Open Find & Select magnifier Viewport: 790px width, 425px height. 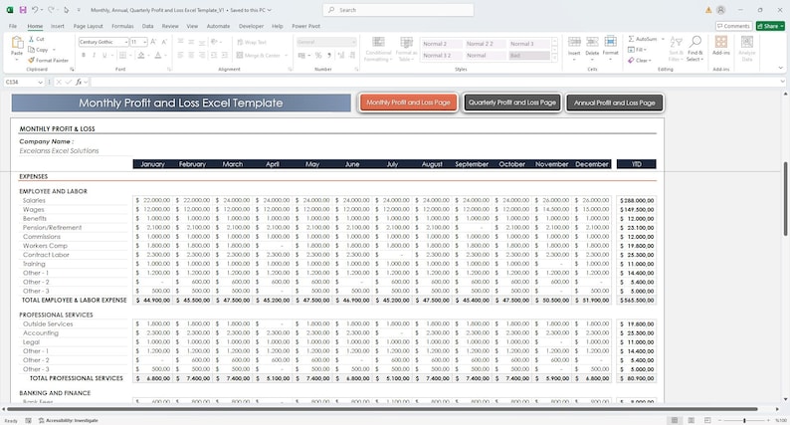tap(695, 49)
